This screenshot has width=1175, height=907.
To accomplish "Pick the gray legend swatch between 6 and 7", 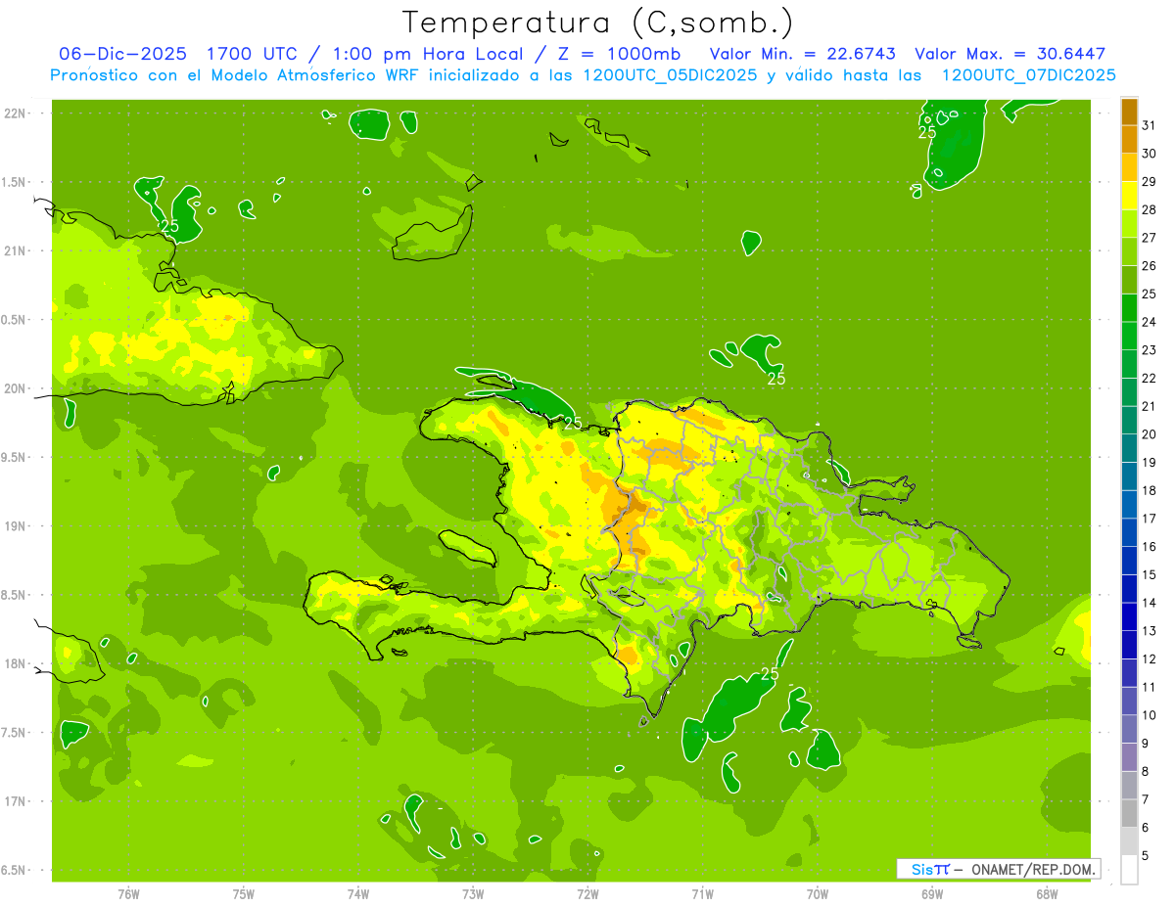I will 1129,813.
